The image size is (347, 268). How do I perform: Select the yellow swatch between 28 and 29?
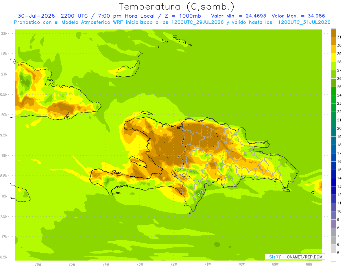pos(333,58)
